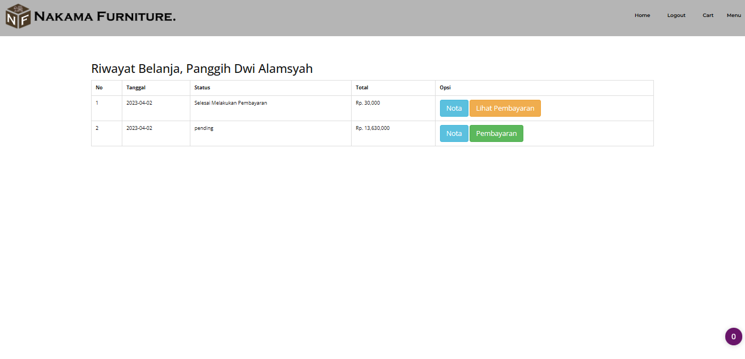The image size is (745, 359).
Task: Open the purple notification bubble showing 0
Action: (x=733, y=336)
